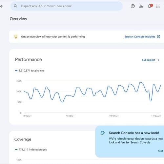Image resolution: width=164 pixels, height=164 pixels.
Task: Open Search Console Insights link
Action: pyautogui.click(x=140, y=37)
